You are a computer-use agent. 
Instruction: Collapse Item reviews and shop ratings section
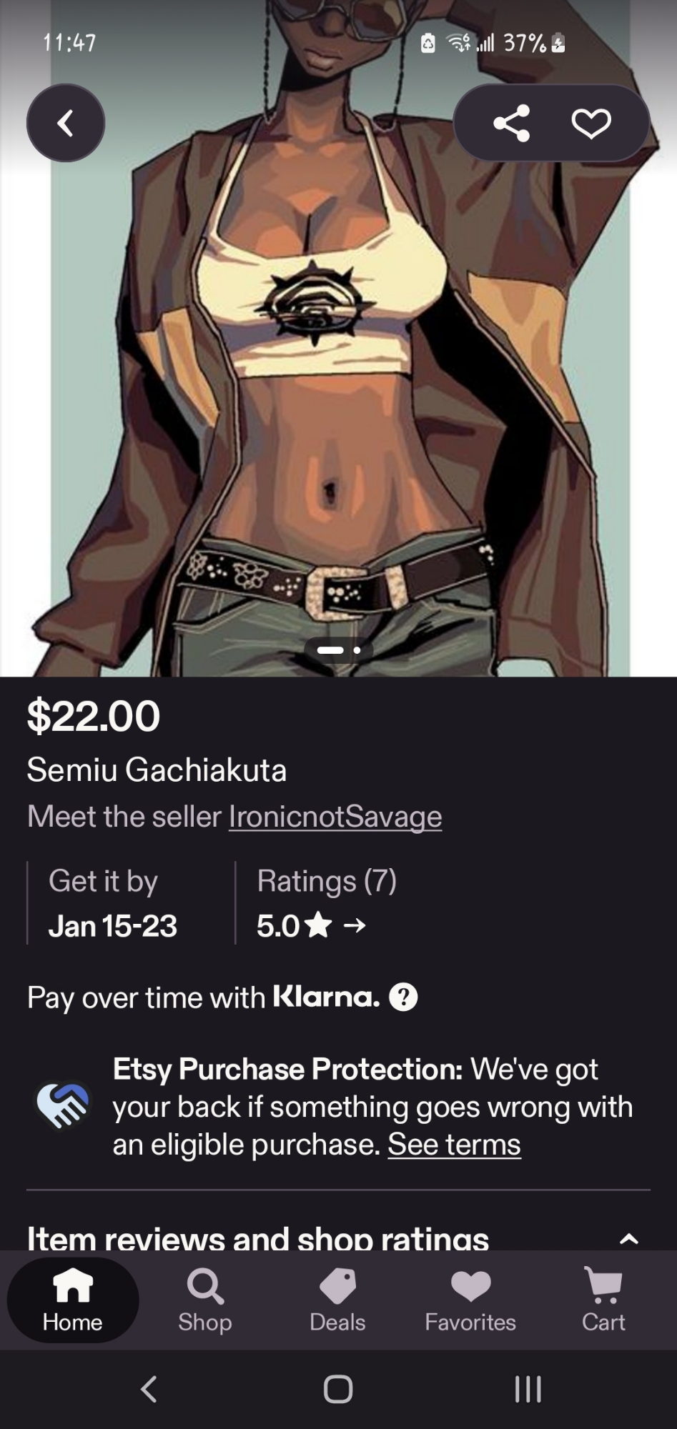pos(628,1239)
